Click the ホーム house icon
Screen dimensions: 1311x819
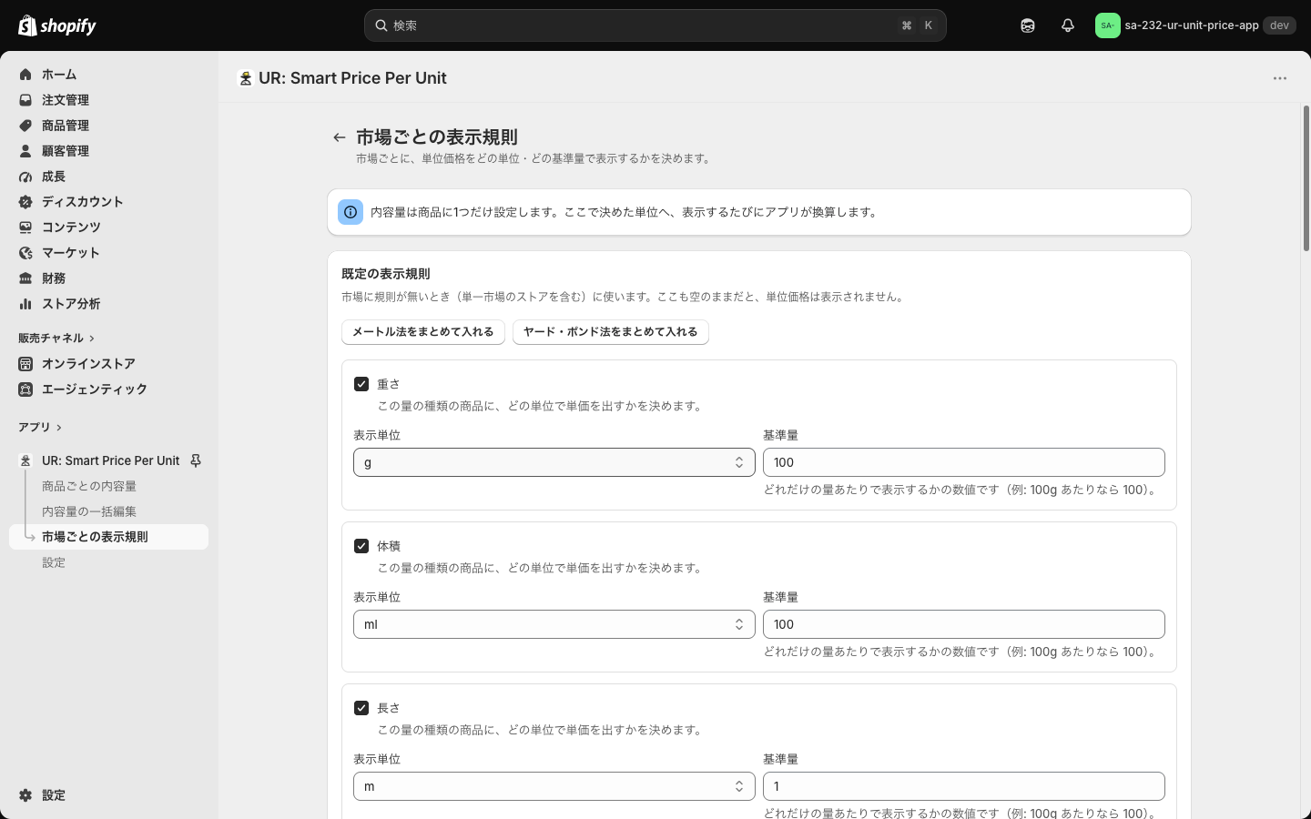point(25,75)
